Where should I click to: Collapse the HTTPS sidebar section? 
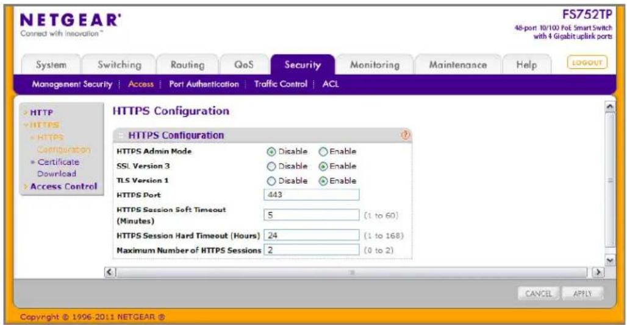(41, 125)
